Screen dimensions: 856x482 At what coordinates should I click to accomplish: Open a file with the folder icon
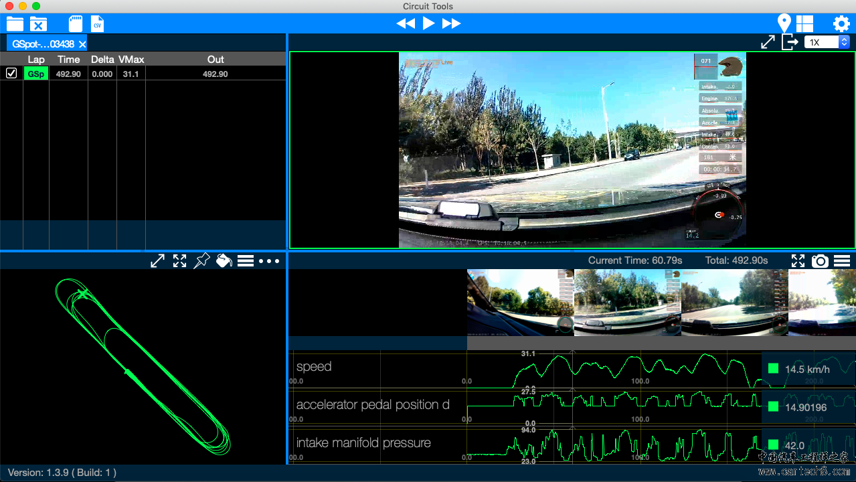(15, 24)
